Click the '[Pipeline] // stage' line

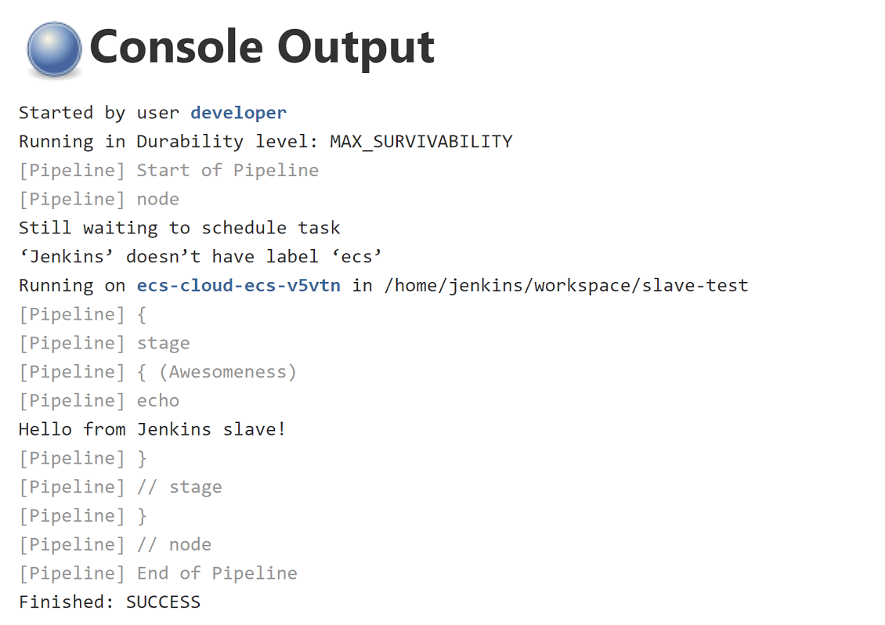tap(120, 487)
